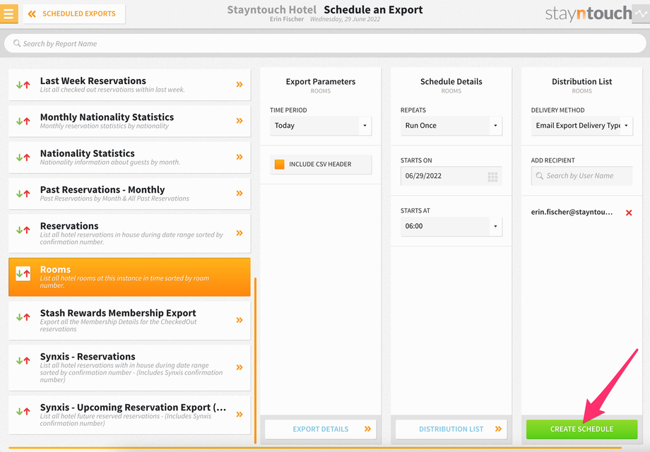This screenshot has height=452, width=650.
Task: Click chevron icon on Distribution List button
Action: click(x=498, y=429)
